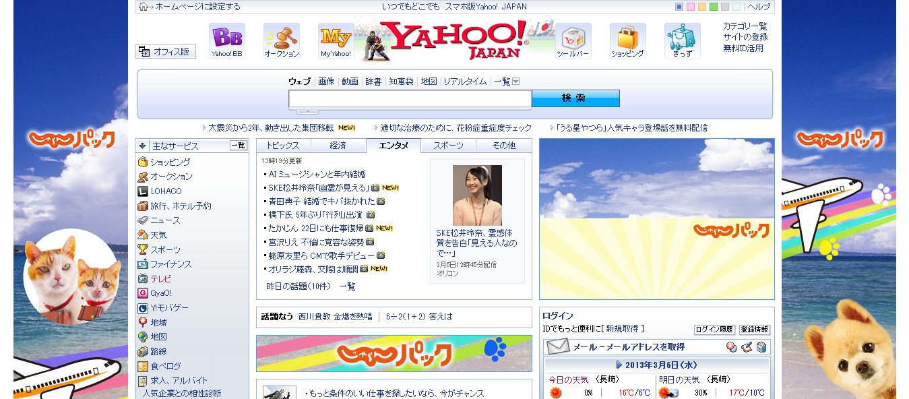Click the mail envelope icon

point(558,347)
